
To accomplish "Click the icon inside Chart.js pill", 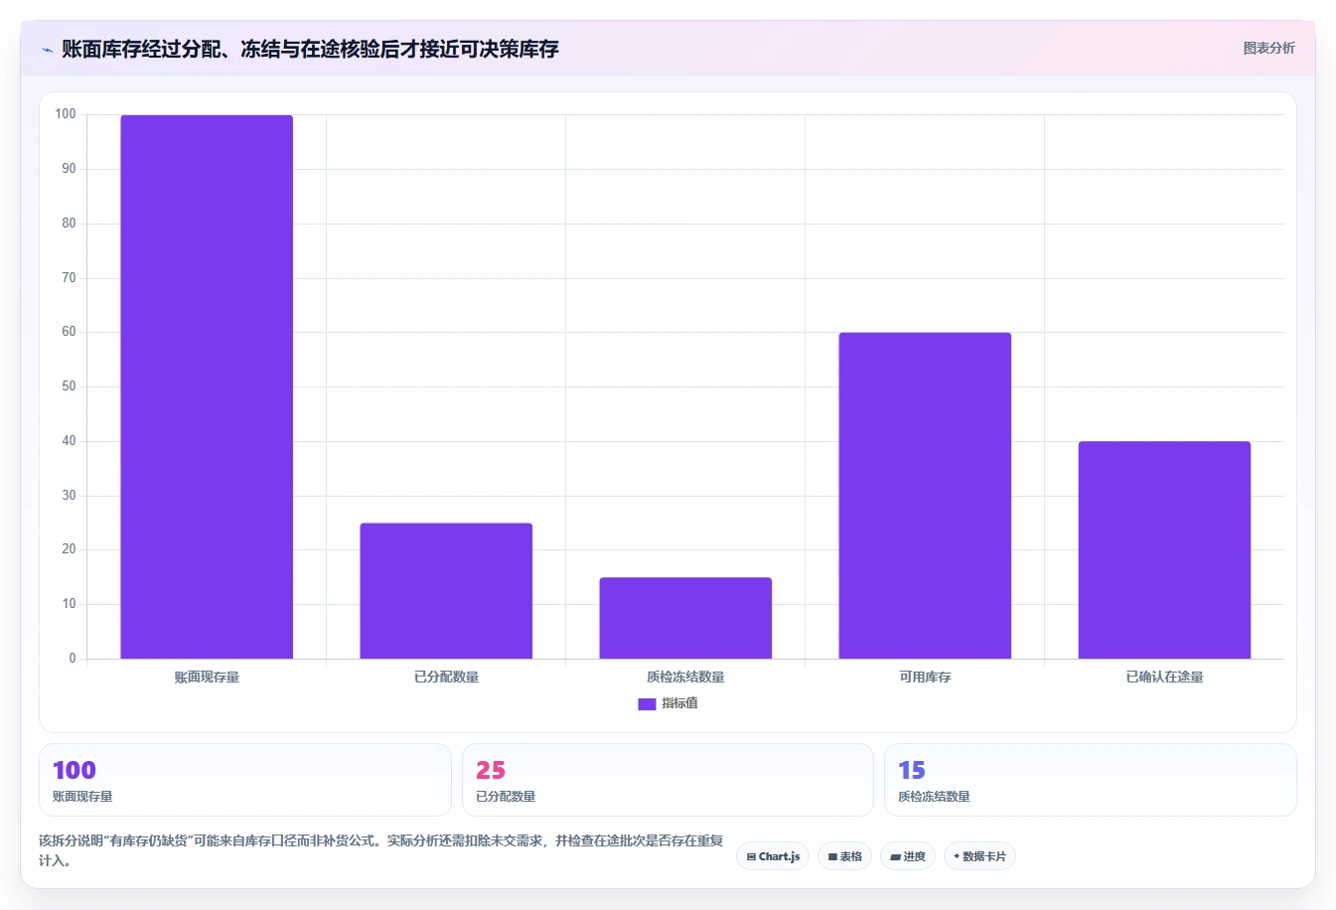I will 751,856.
